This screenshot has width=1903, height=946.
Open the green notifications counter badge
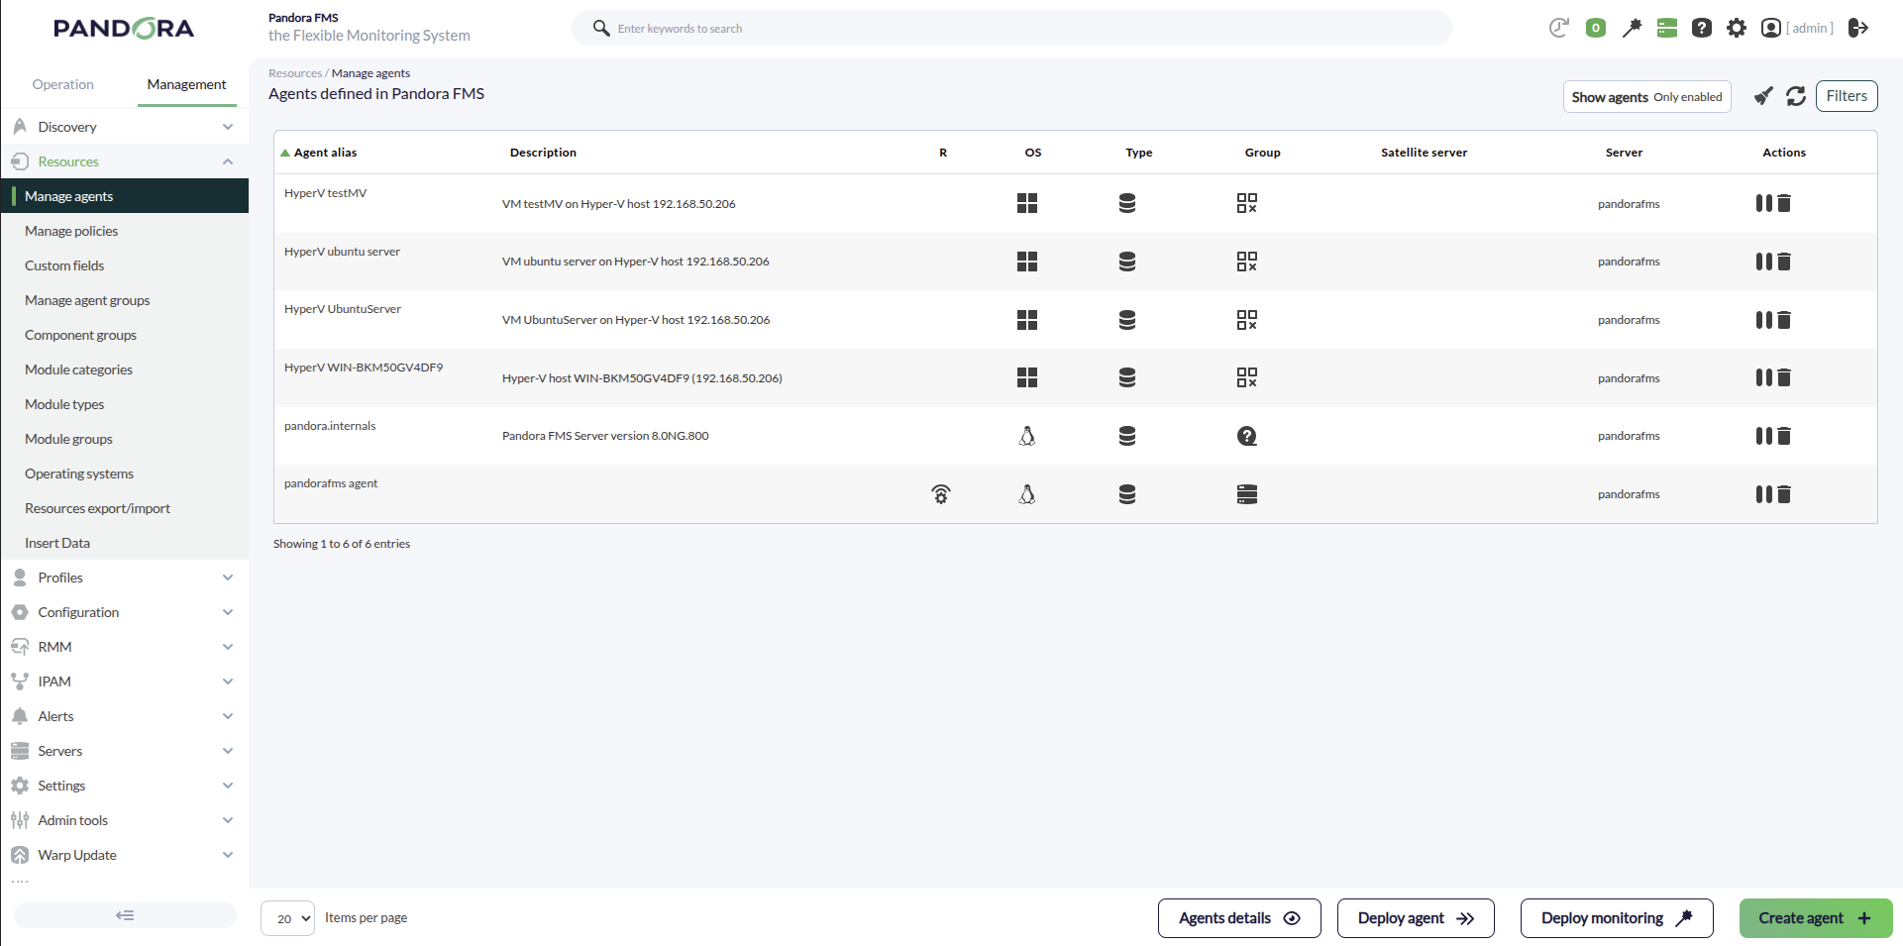click(x=1595, y=28)
